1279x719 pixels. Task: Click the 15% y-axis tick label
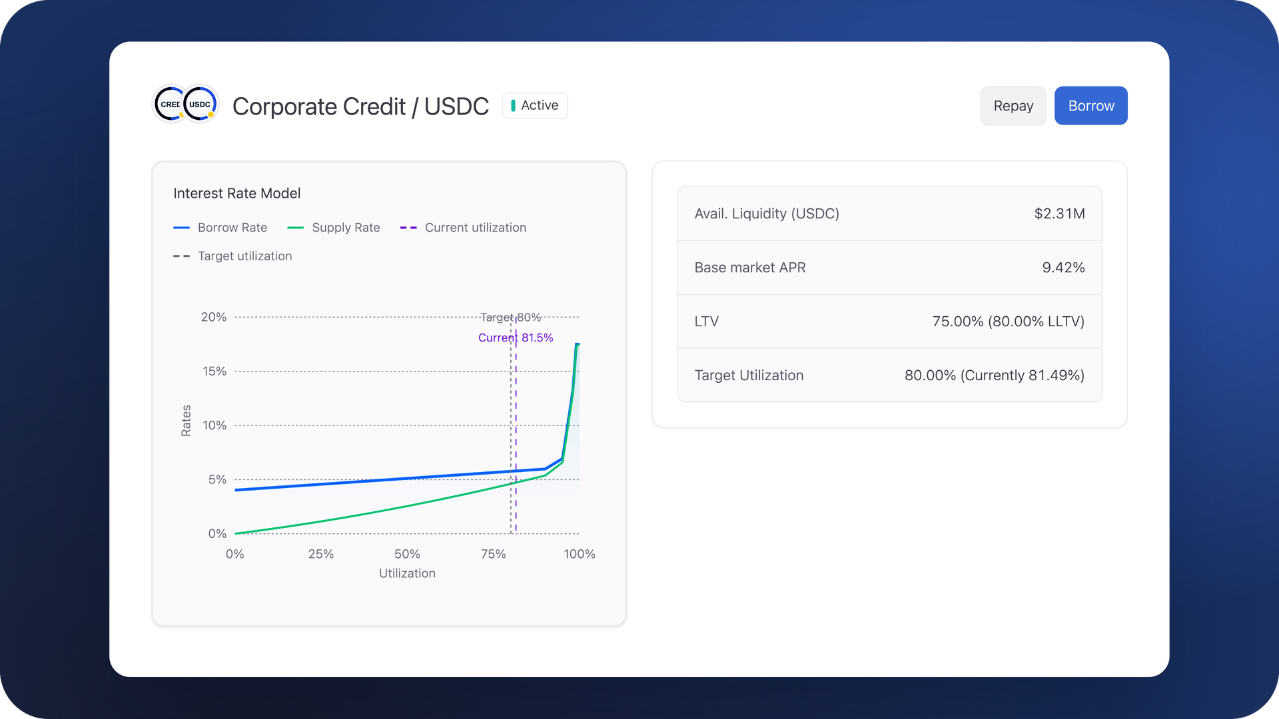click(x=214, y=371)
